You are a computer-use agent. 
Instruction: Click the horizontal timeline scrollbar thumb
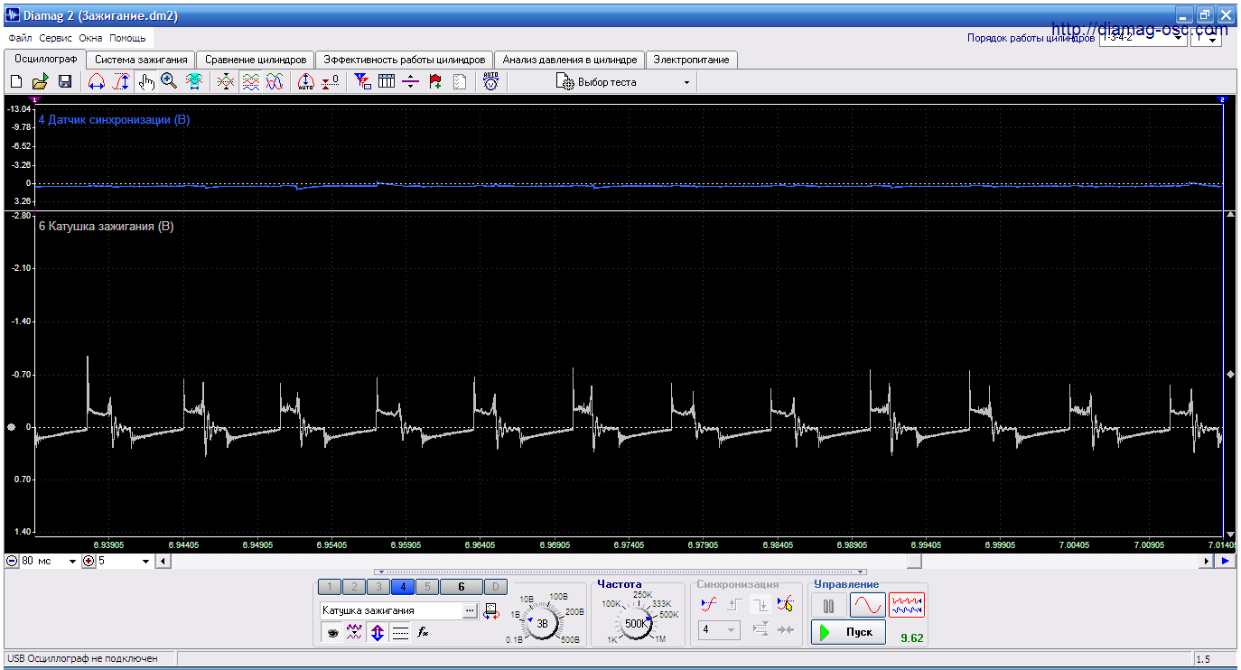915,562
